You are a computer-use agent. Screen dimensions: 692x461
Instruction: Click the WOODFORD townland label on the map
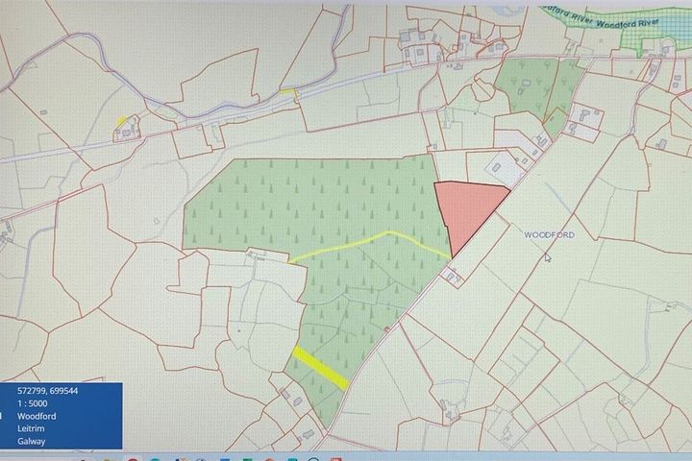click(549, 234)
